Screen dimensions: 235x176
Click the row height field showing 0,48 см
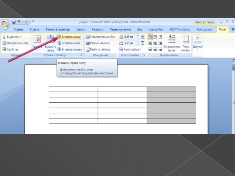129,37
